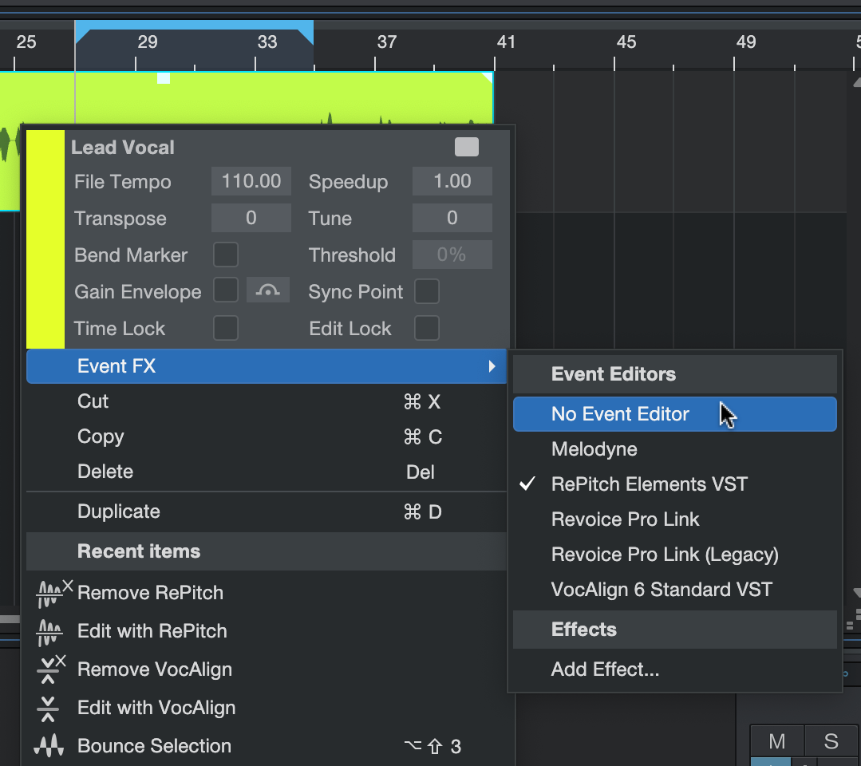
Task: Choose Melodyne from Event Editors
Action: (x=594, y=449)
